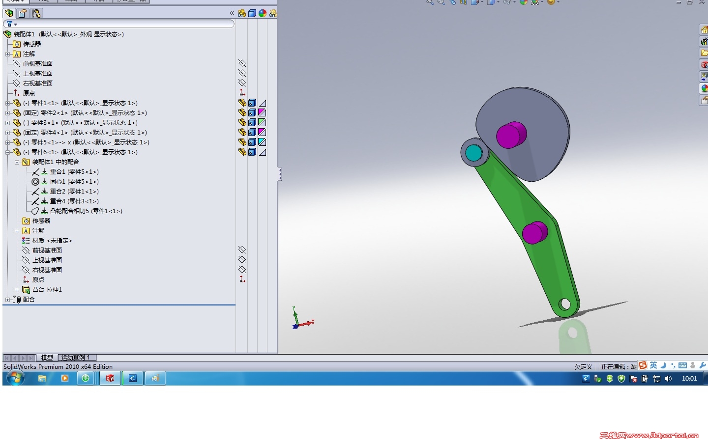Collapse the 装配体1 中的配合 folder
The height and width of the screenshot is (442, 708).
click(x=17, y=162)
